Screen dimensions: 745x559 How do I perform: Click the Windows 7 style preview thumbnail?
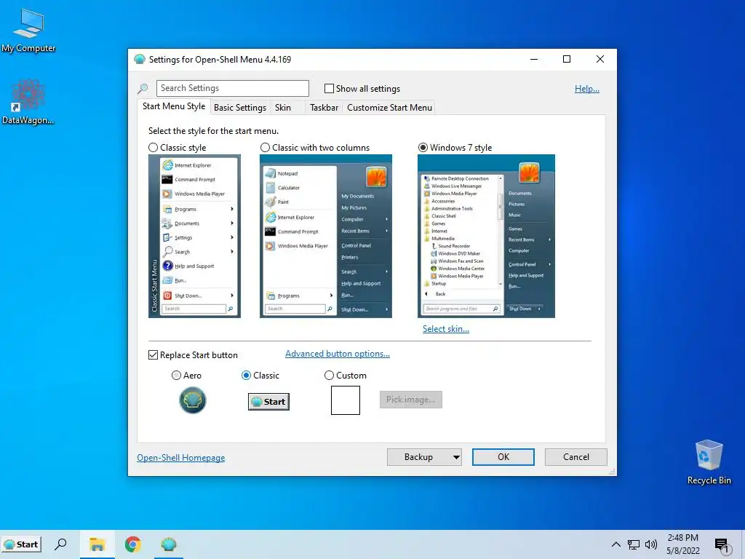coord(486,236)
